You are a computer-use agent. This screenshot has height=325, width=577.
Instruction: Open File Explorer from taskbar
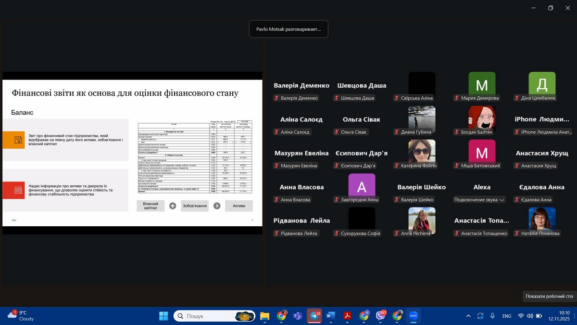pyautogui.click(x=264, y=316)
